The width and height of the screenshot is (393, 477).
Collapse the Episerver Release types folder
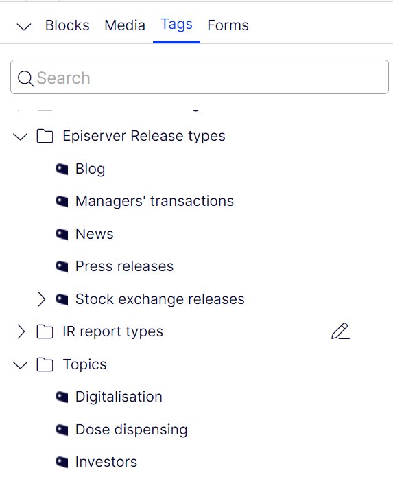(21, 137)
